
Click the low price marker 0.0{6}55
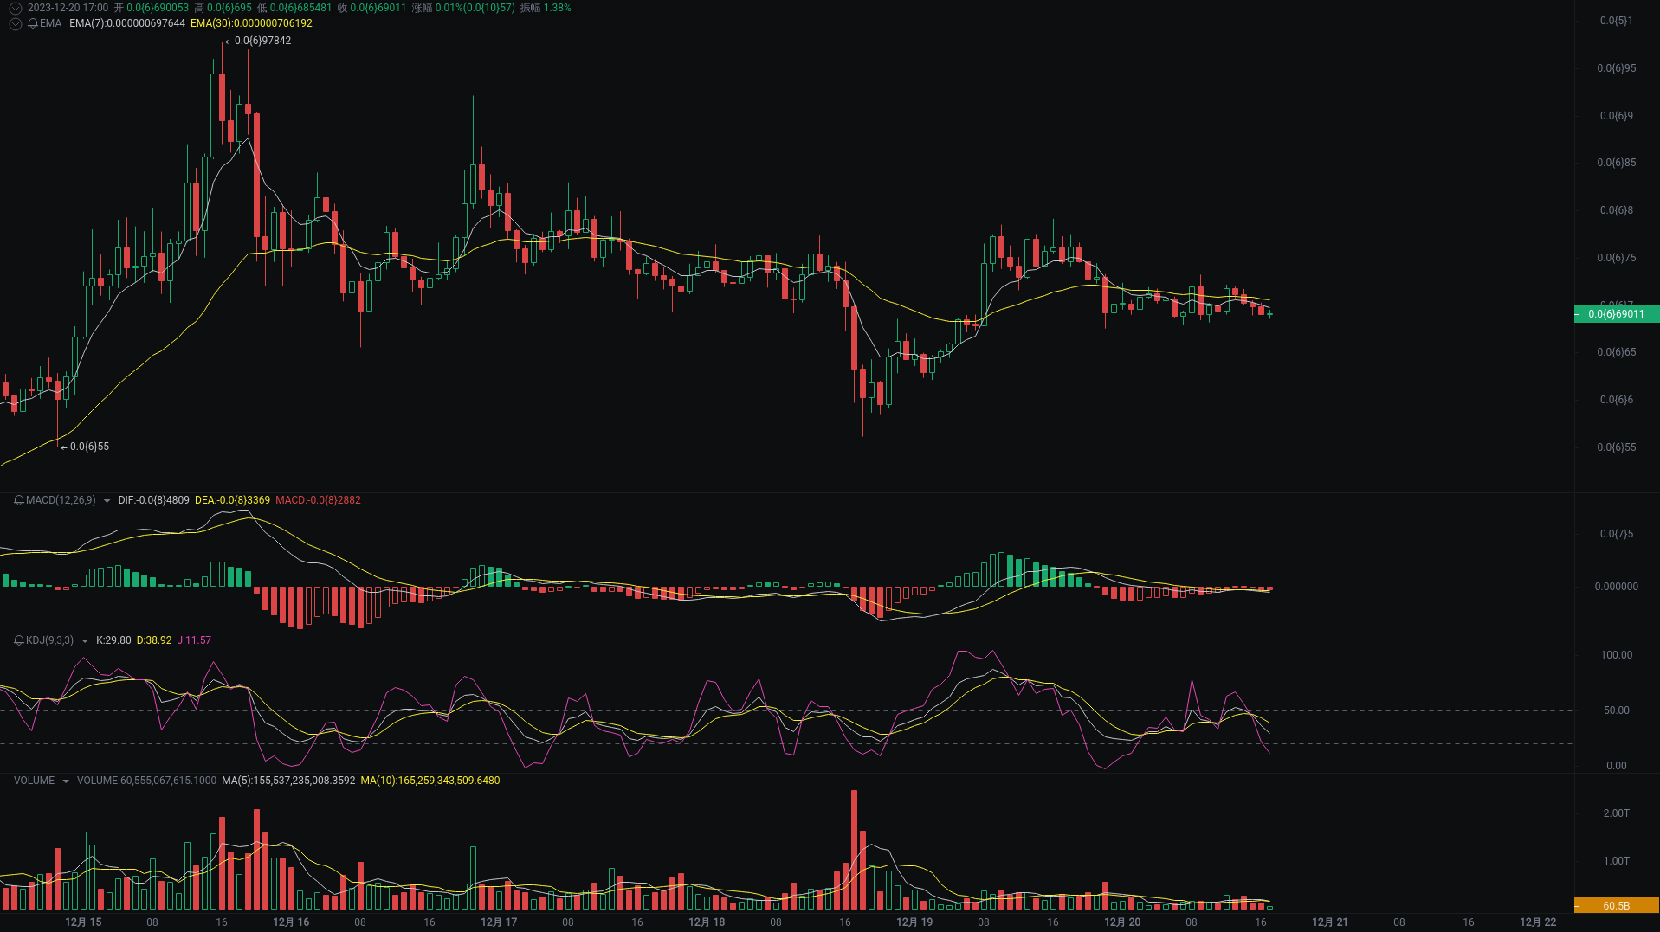click(x=89, y=447)
